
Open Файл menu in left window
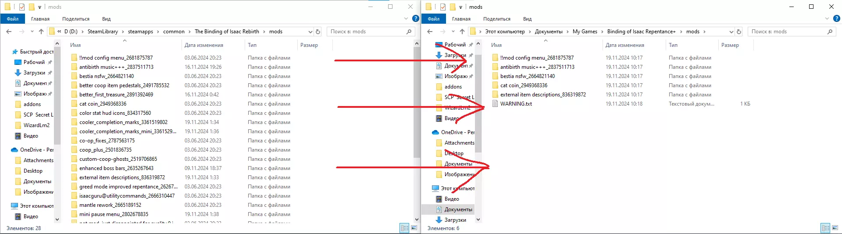(x=13, y=19)
